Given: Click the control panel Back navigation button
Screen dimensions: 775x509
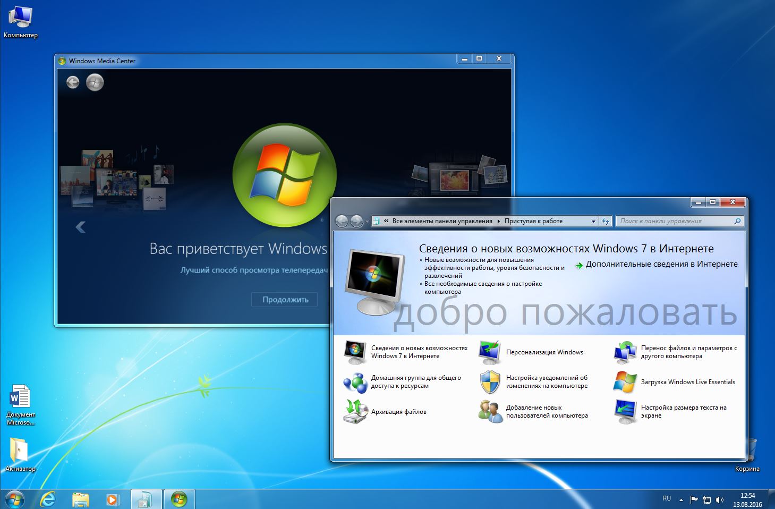Looking at the screenshot, I should point(342,221).
